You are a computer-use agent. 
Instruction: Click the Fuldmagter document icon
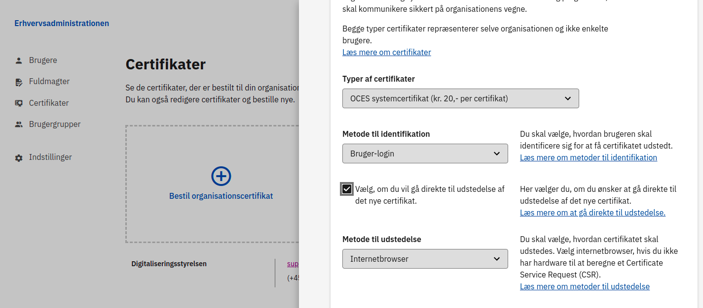[19, 82]
